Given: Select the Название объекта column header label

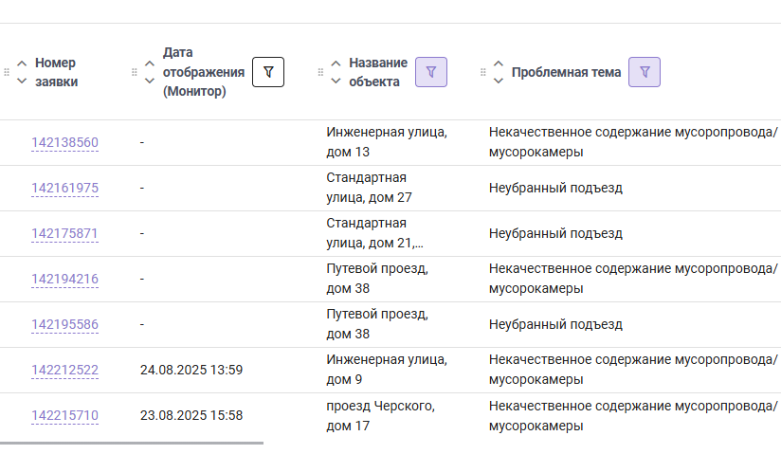Looking at the screenshot, I should click(x=378, y=72).
